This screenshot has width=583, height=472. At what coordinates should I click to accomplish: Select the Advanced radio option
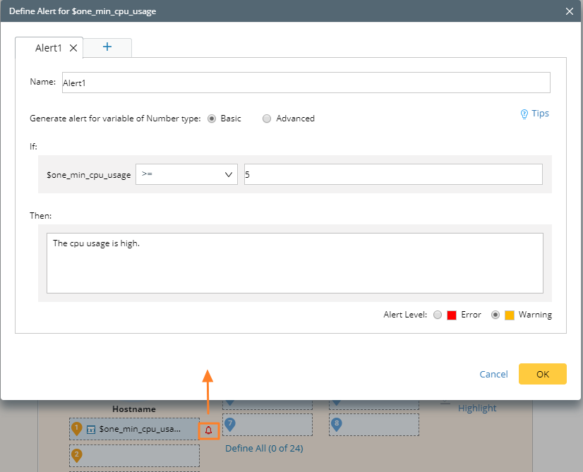coord(267,119)
